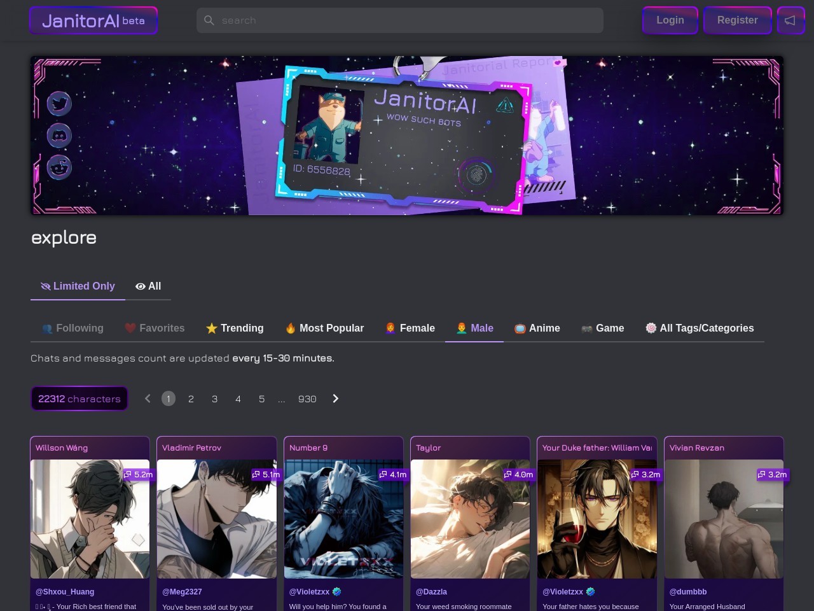Click the Vladimir Petrov card title

pyautogui.click(x=191, y=447)
